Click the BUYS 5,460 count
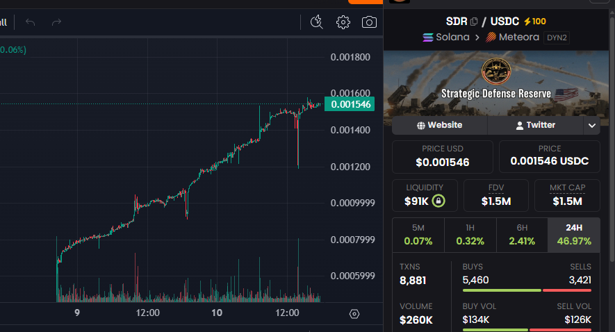 pyautogui.click(x=475, y=281)
